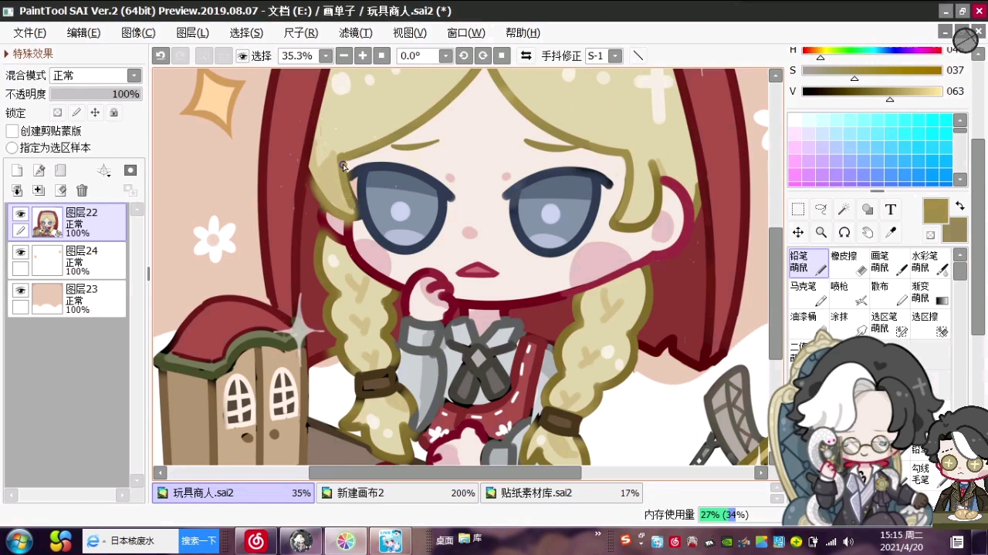Viewport: 988px width, 555px height.
Task: Open rotation angle 0.0° dropdown
Action: coord(445,56)
